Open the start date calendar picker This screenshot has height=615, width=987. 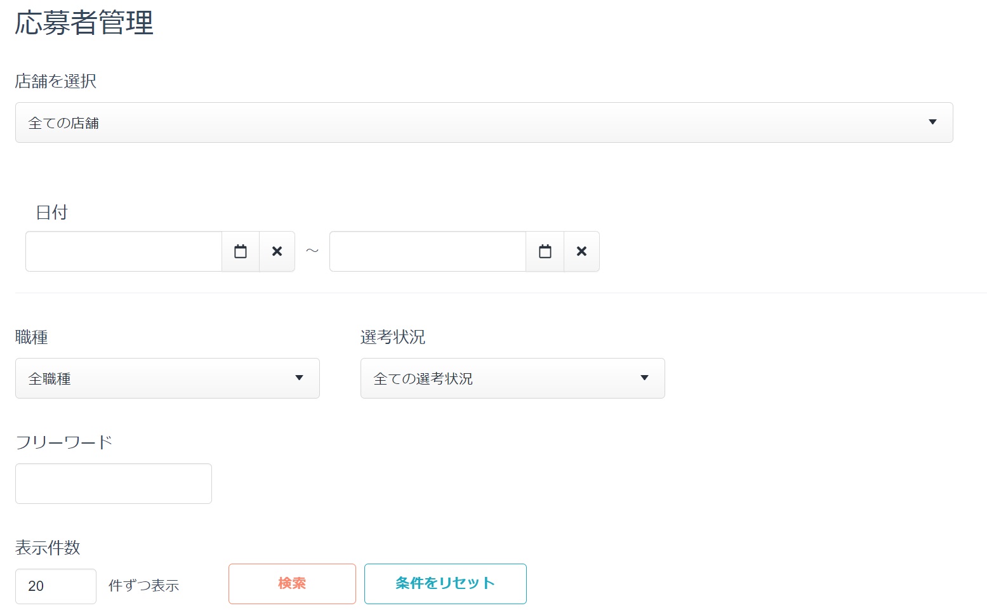(241, 251)
